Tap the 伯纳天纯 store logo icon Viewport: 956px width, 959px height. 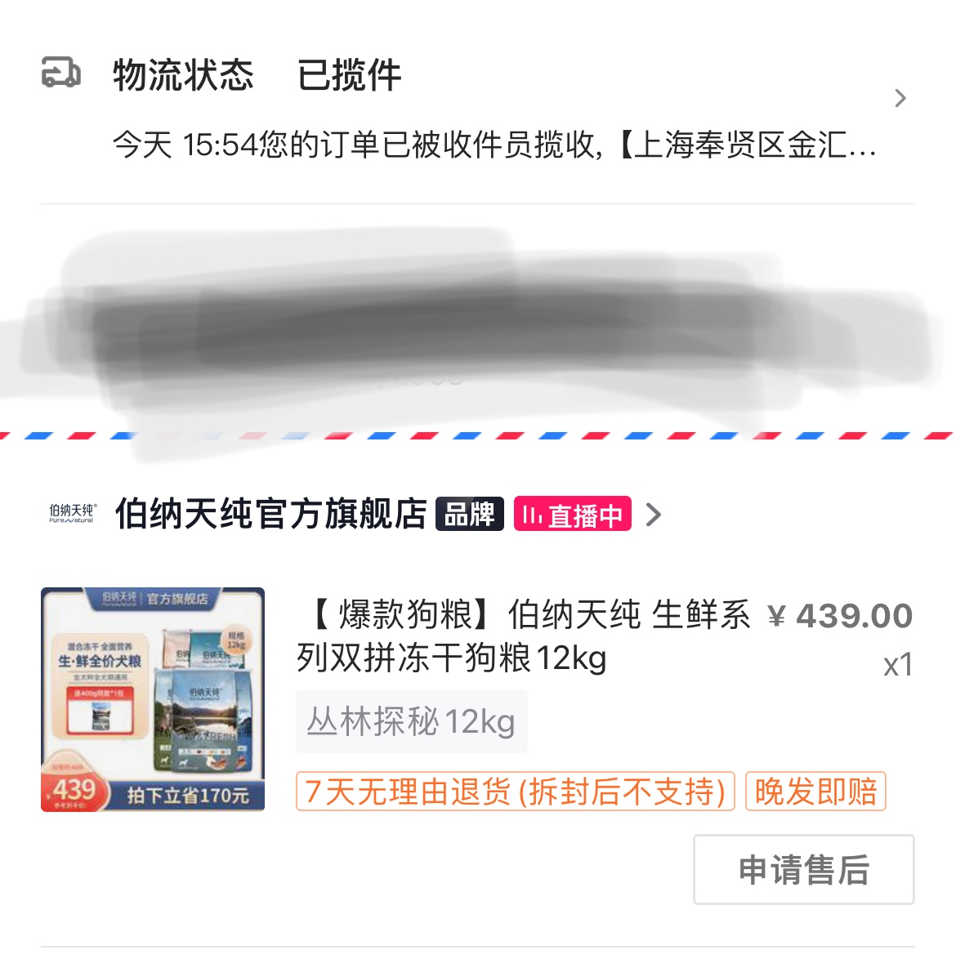point(72,513)
